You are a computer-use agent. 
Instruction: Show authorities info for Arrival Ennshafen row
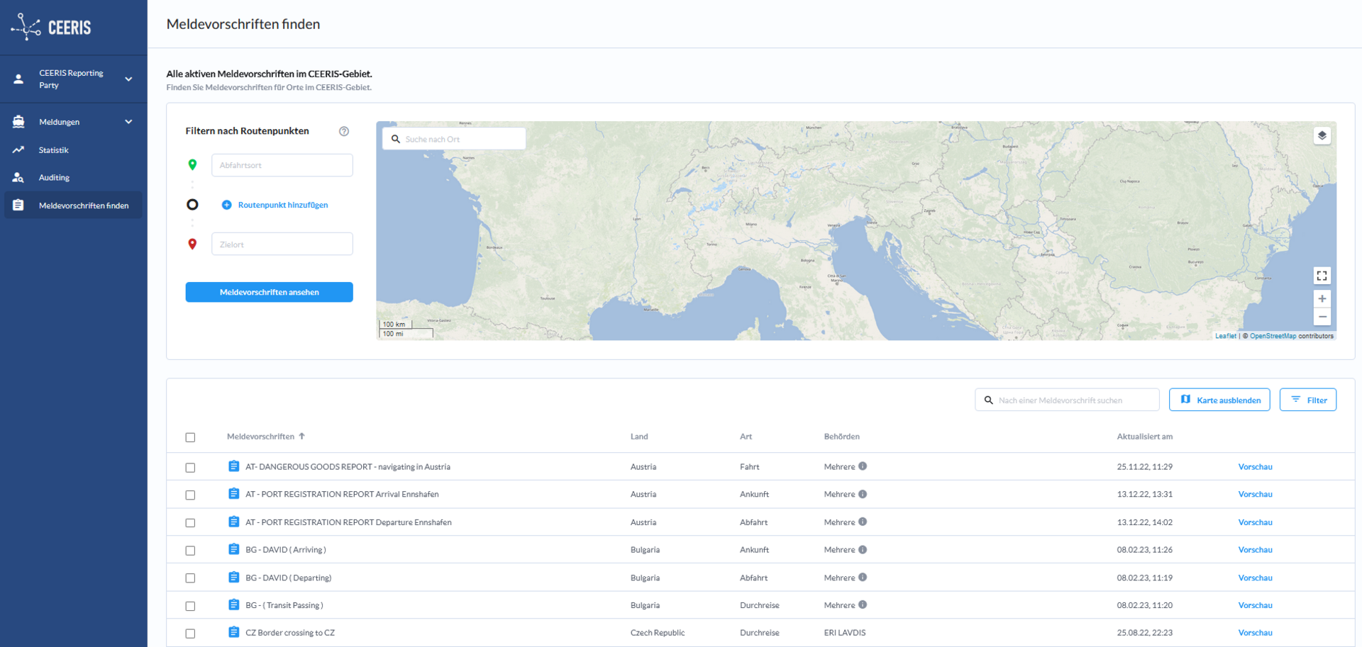click(863, 494)
